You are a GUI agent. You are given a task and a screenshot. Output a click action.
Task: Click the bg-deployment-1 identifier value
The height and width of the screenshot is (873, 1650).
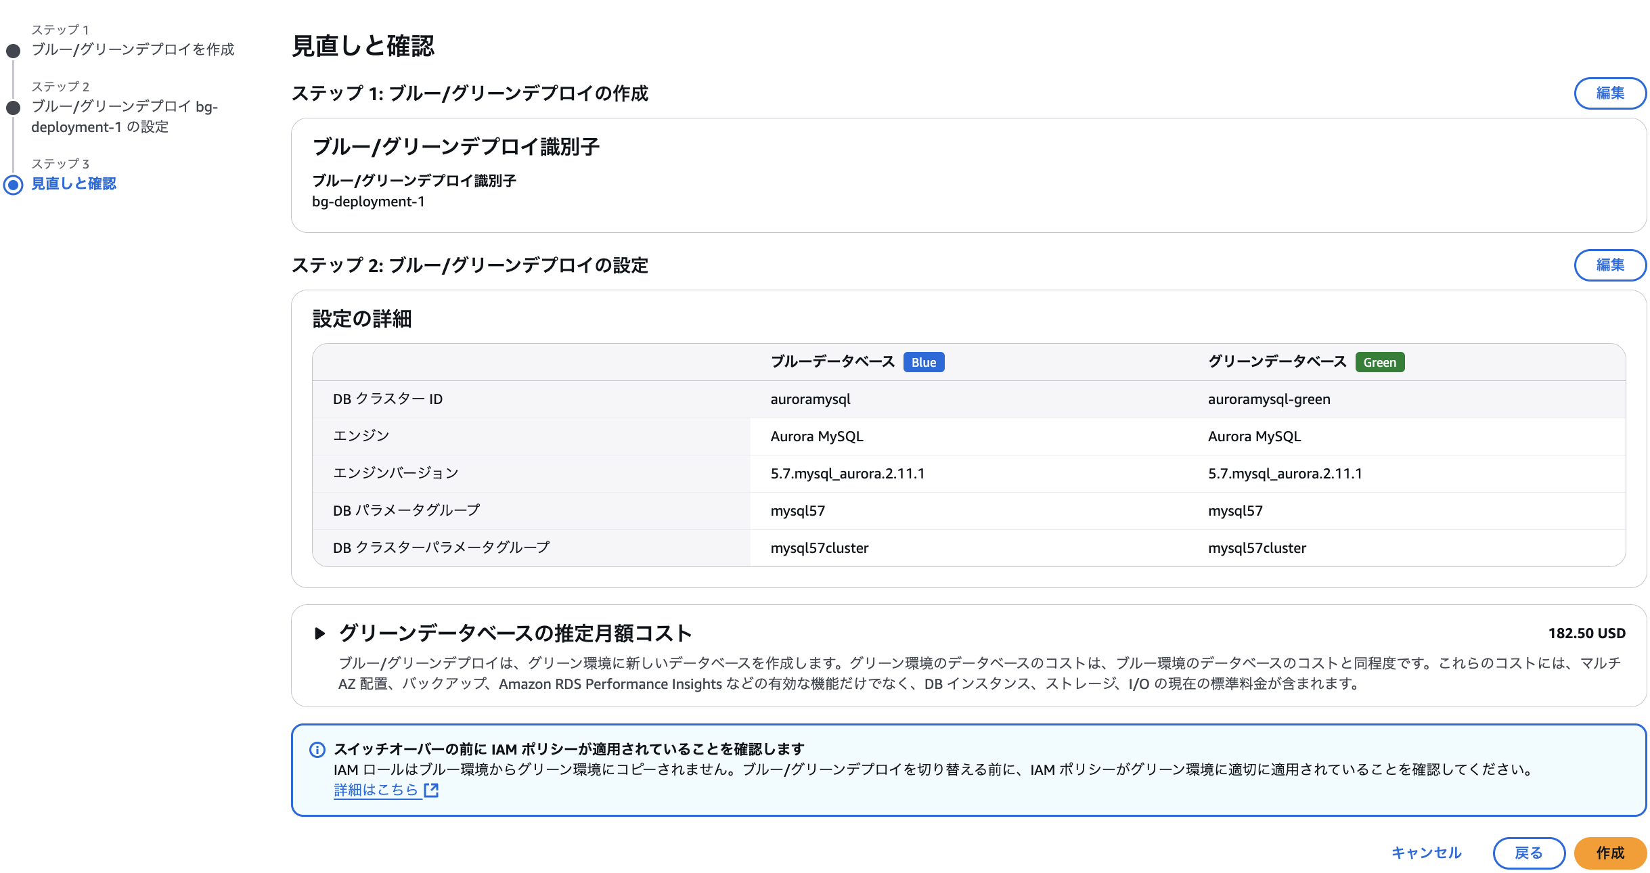(x=368, y=202)
